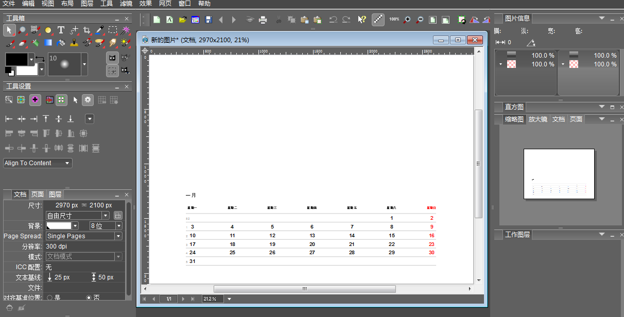Expand the Page Spread Single Pages dropdown
Viewport: 624px width, 317px height.
pyautogui.click(x=84, y=236)
